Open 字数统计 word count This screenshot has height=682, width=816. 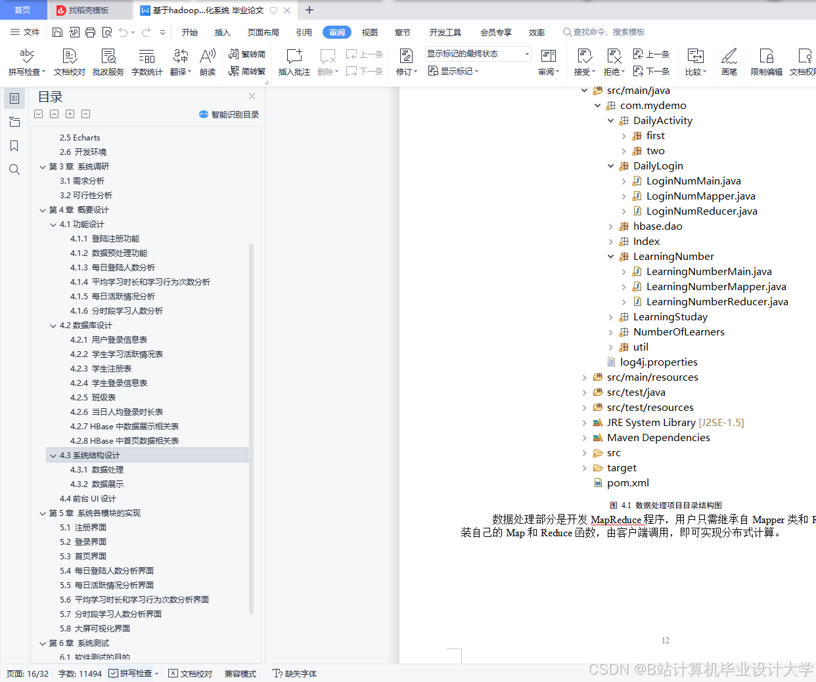(x=147, y=62)
